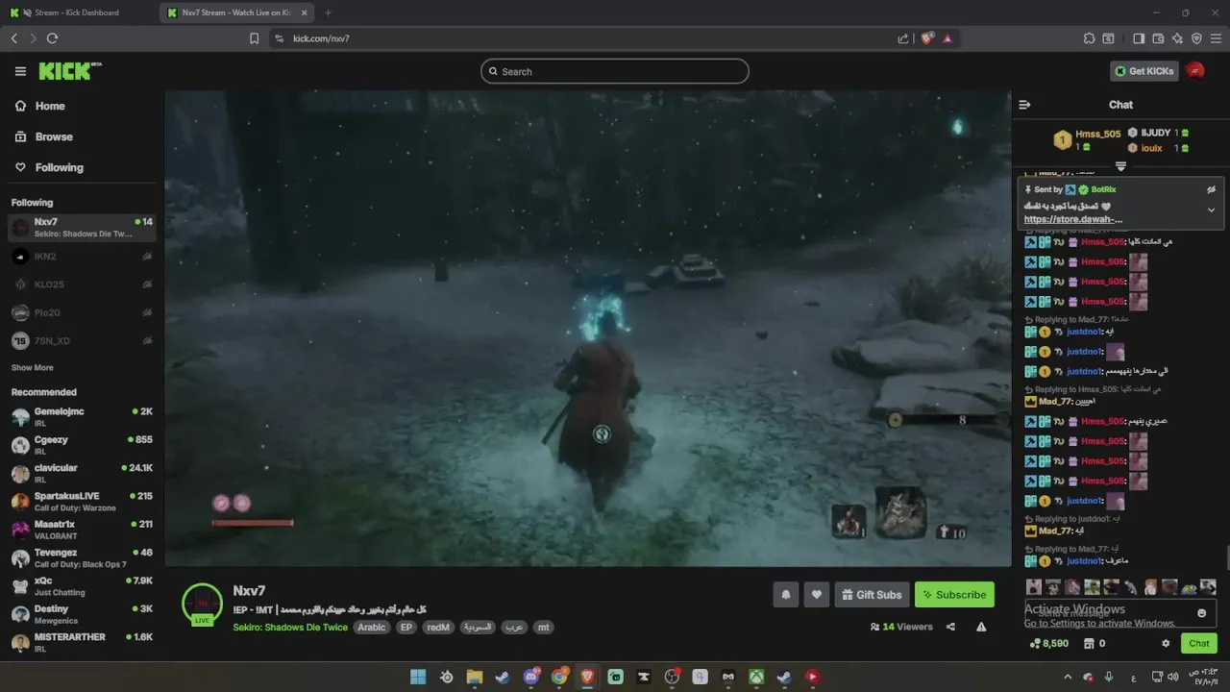Select the mt stream tag
Viewport: 1230px width, 692px height.
(x=544, y=628)
